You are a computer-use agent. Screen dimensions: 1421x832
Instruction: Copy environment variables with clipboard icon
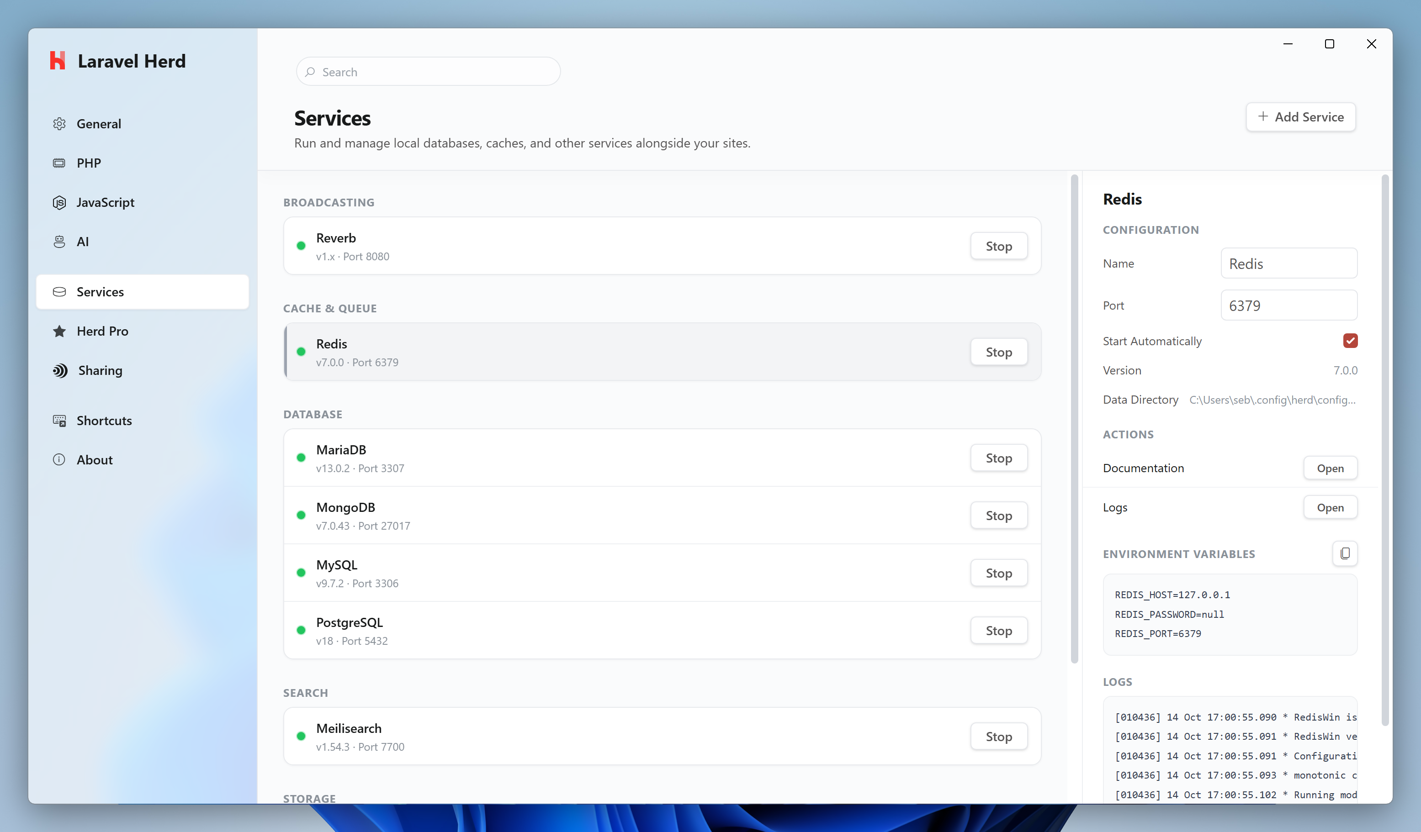[x=1345, y=553]
